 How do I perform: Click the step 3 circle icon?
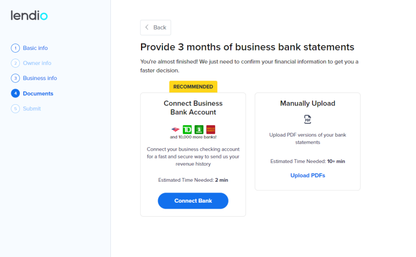(x=16, y=78)
